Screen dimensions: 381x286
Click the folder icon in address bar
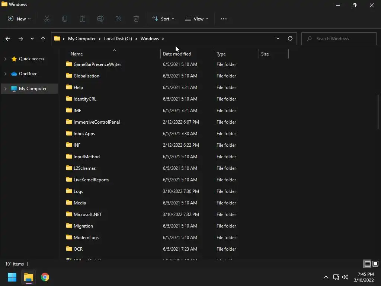coord(57,38)
